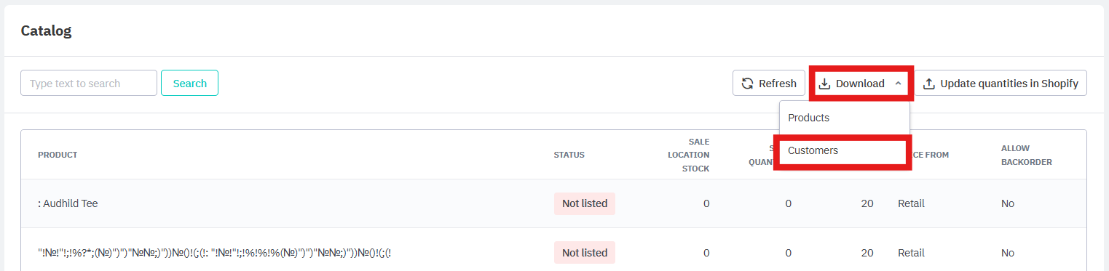Click the Catalog page heading

tap(46, 31)
